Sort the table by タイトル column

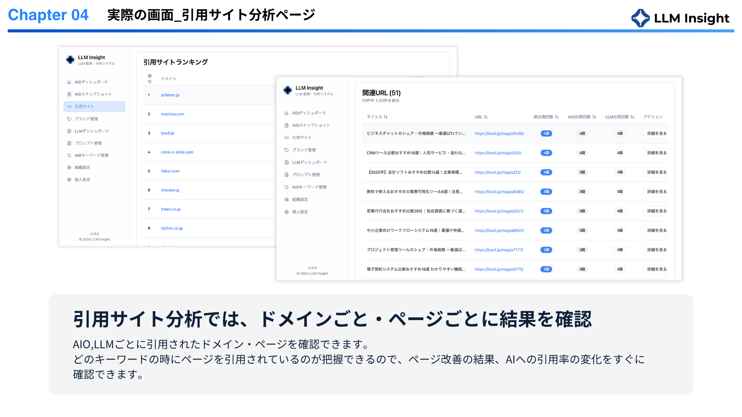point(377,117)
